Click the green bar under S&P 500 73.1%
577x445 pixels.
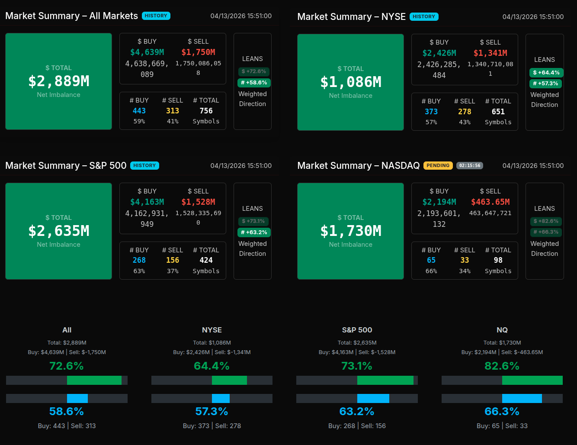click(385, 381)
